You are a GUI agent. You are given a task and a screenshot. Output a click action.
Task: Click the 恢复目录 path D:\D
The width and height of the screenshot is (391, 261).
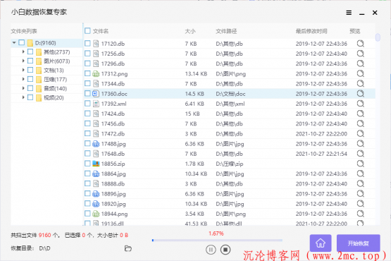pos(44,248)
